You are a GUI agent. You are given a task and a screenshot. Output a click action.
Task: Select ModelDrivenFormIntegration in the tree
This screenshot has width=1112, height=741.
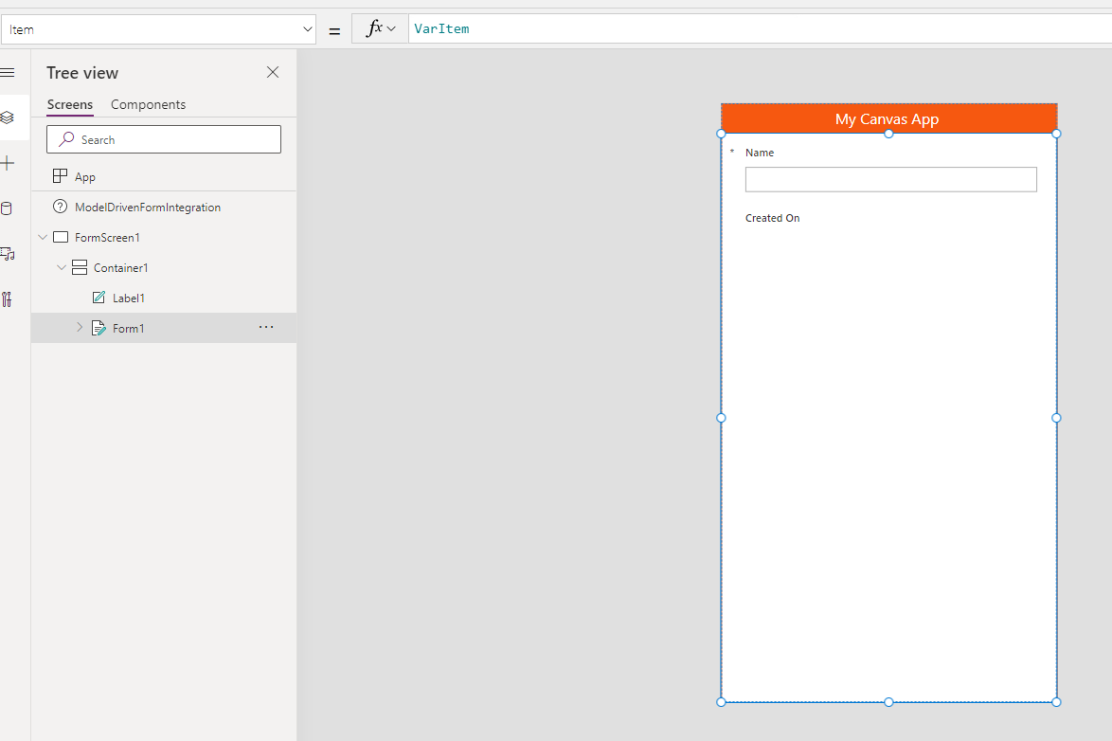[147, 207]
